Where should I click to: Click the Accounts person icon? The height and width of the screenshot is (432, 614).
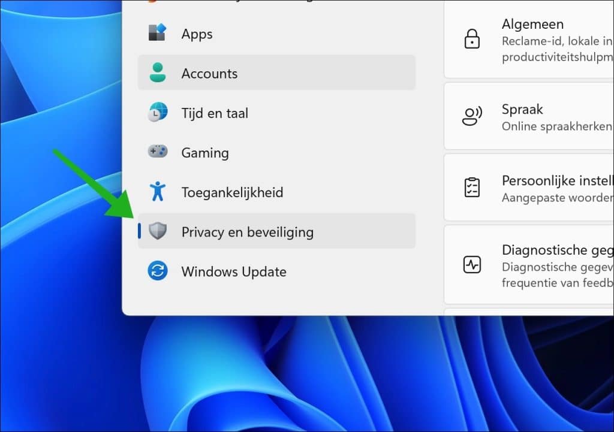[x=157, y=73]
